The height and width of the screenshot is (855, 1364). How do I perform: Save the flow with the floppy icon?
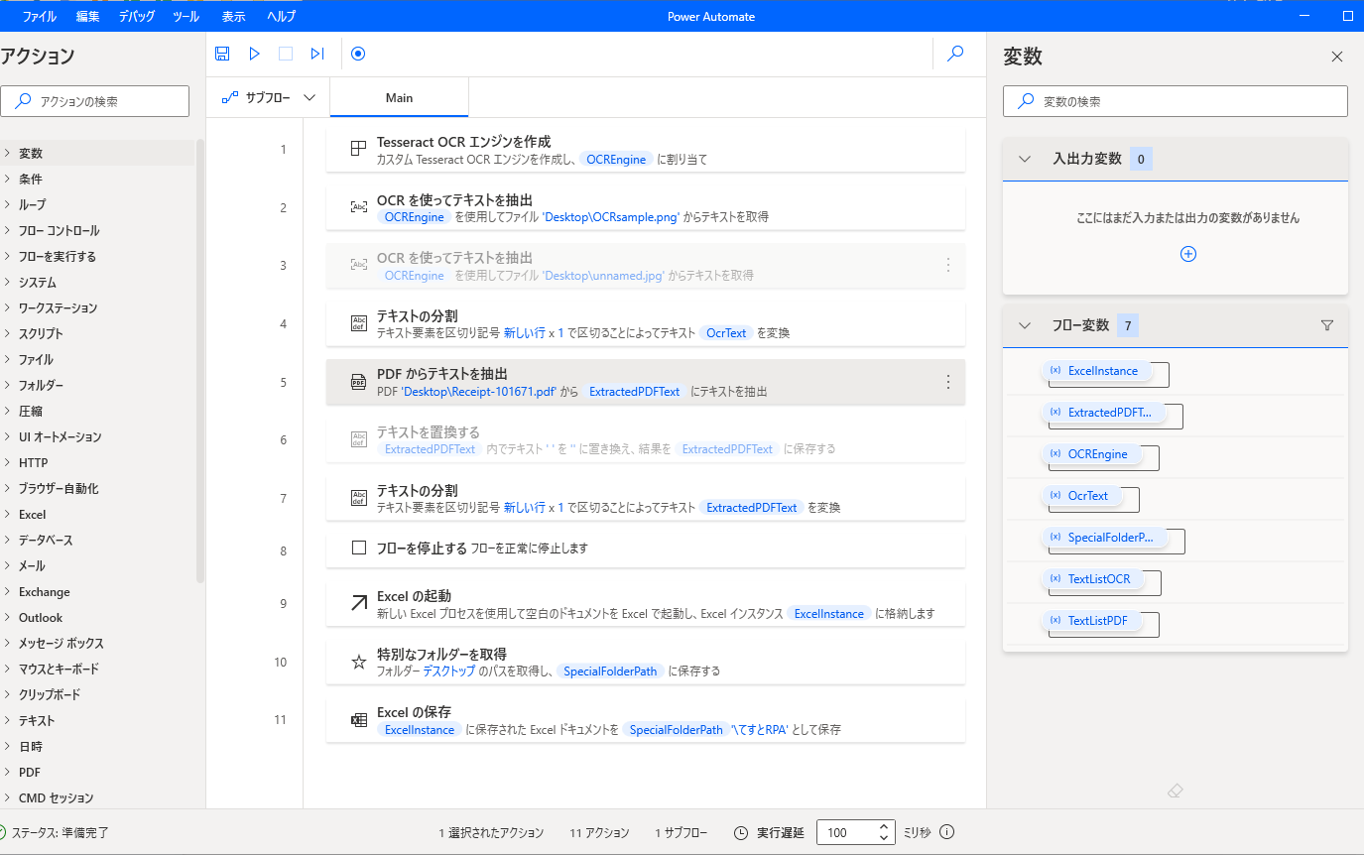222,54
